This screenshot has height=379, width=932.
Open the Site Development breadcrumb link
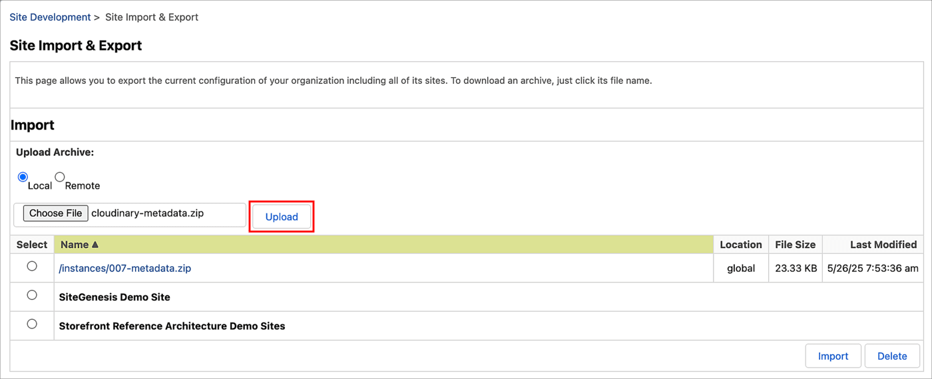[50, 17]
